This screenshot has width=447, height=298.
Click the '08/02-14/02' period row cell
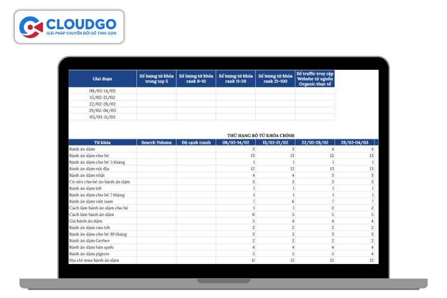(102, 91)
